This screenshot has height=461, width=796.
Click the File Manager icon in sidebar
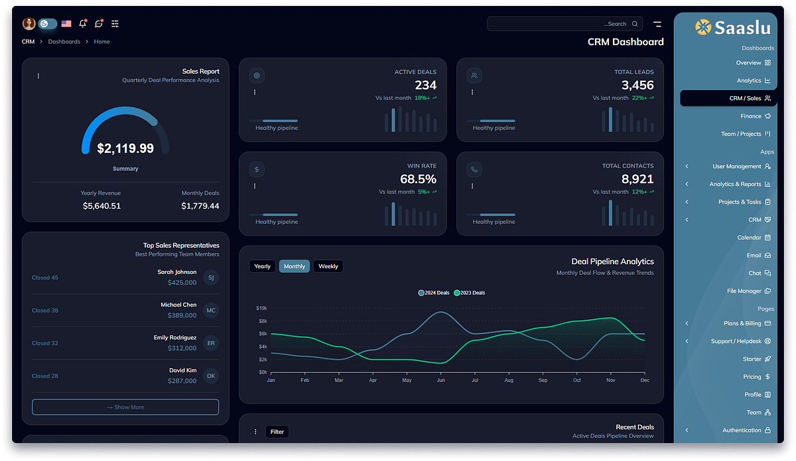(x=767, y=291)
